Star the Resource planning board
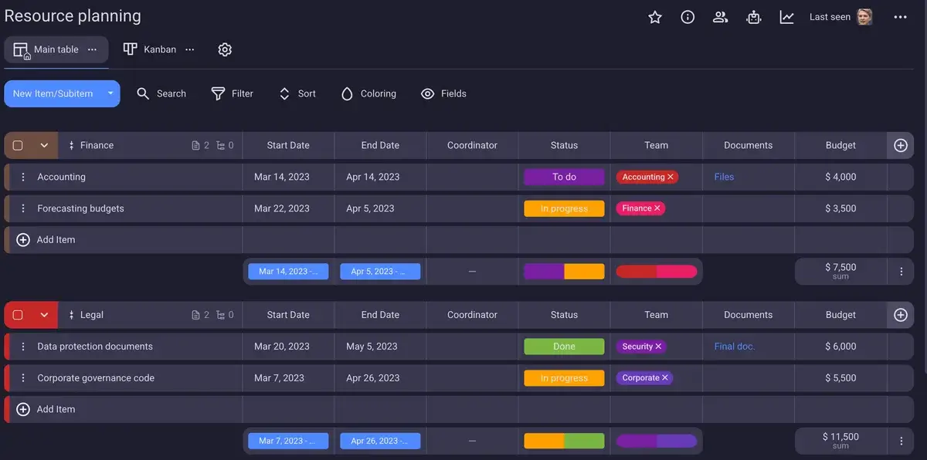Viewport: 927px width, 460px height. tap(654, 16)
